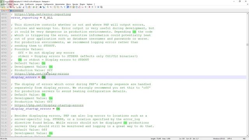249x140 pixels.
Task: Click the 'Ln : 501' status entry
Action: coord(182,139)
